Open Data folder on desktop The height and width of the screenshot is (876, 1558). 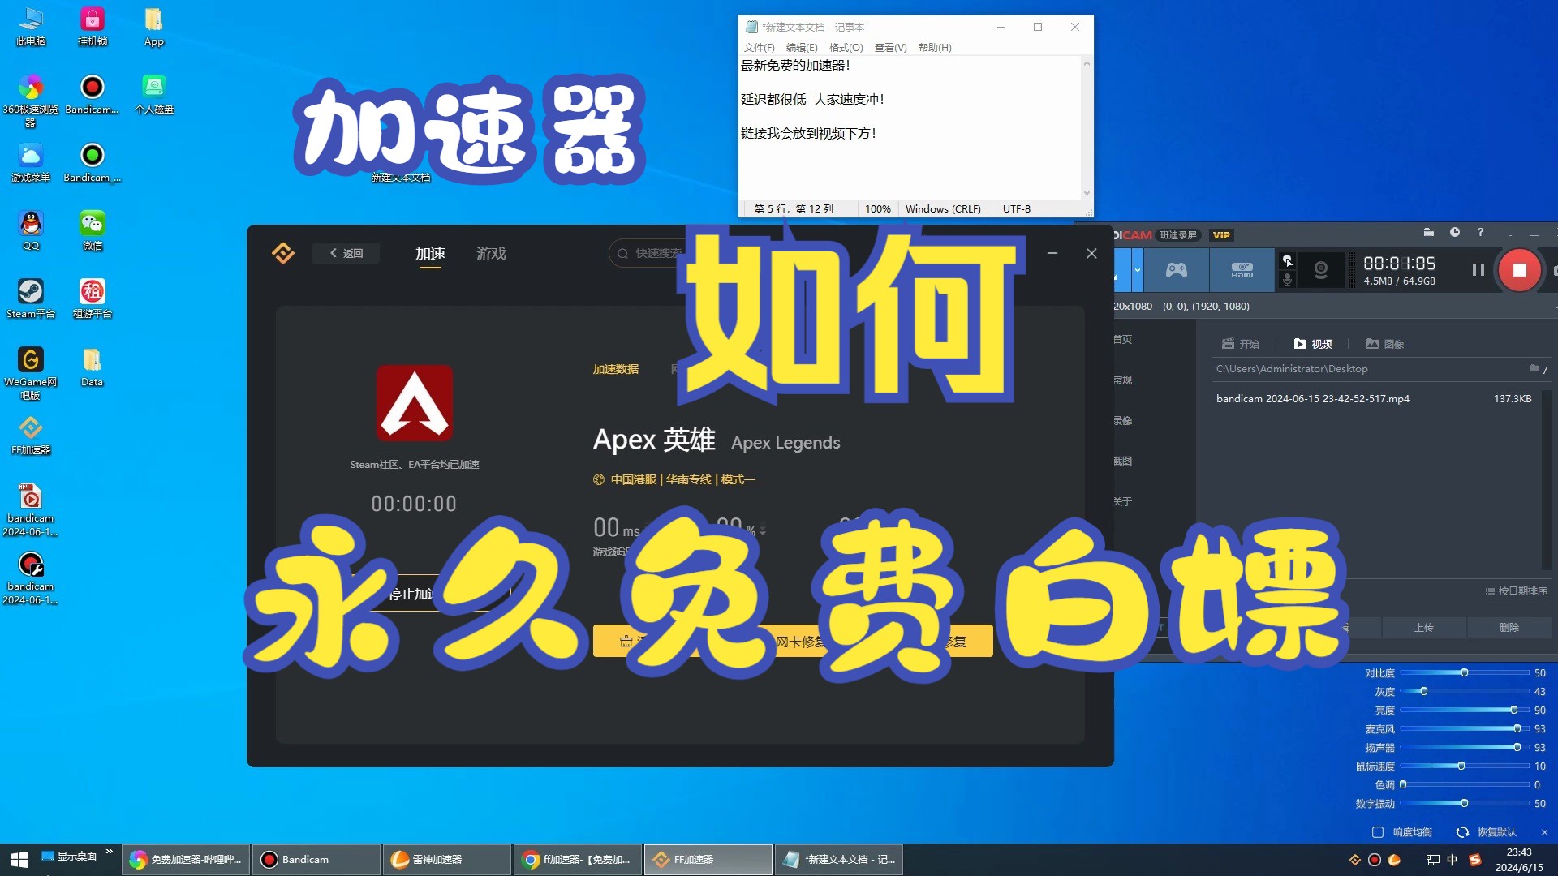point(93,367)
